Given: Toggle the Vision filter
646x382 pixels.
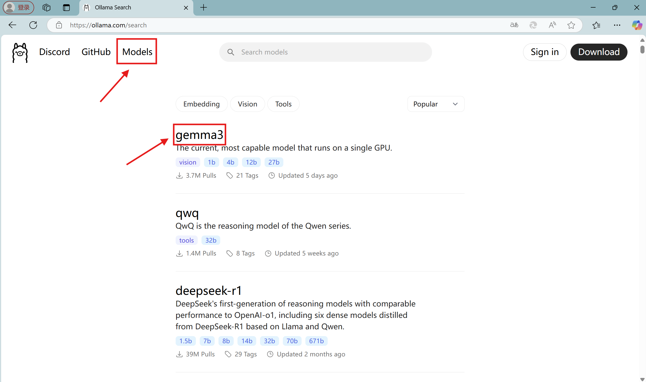Looking at the screenshot, I should [247, 104].
